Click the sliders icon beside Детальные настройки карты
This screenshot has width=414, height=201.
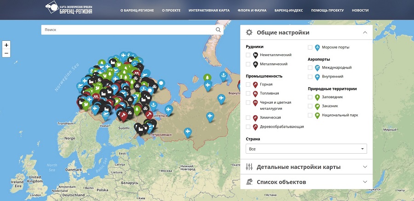(x=249, y=167)
